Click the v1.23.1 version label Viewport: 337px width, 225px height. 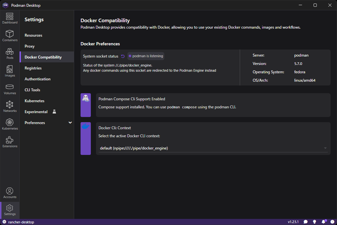[293, 222]
